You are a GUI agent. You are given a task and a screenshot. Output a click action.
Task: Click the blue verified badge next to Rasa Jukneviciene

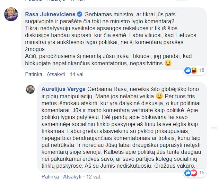click(x=80, y=14)
